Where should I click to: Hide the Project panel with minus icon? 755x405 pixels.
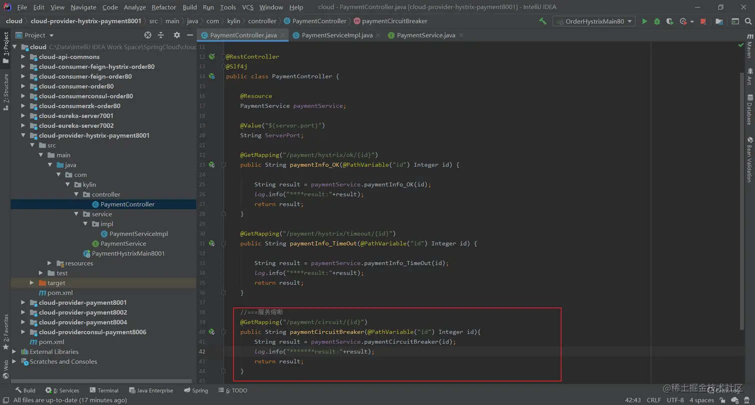[x=190, y=35]
